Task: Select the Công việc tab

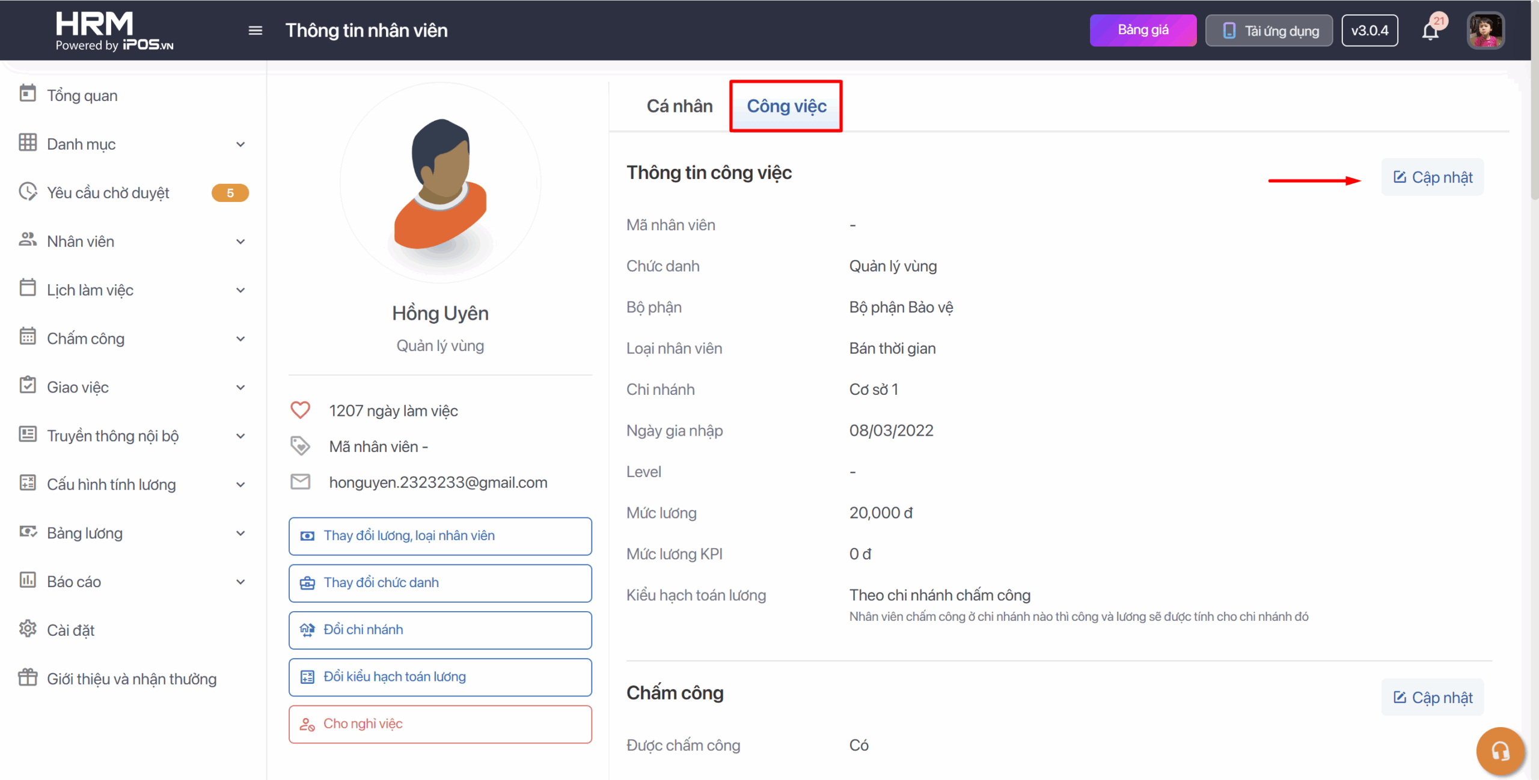Action: point(786,106)
